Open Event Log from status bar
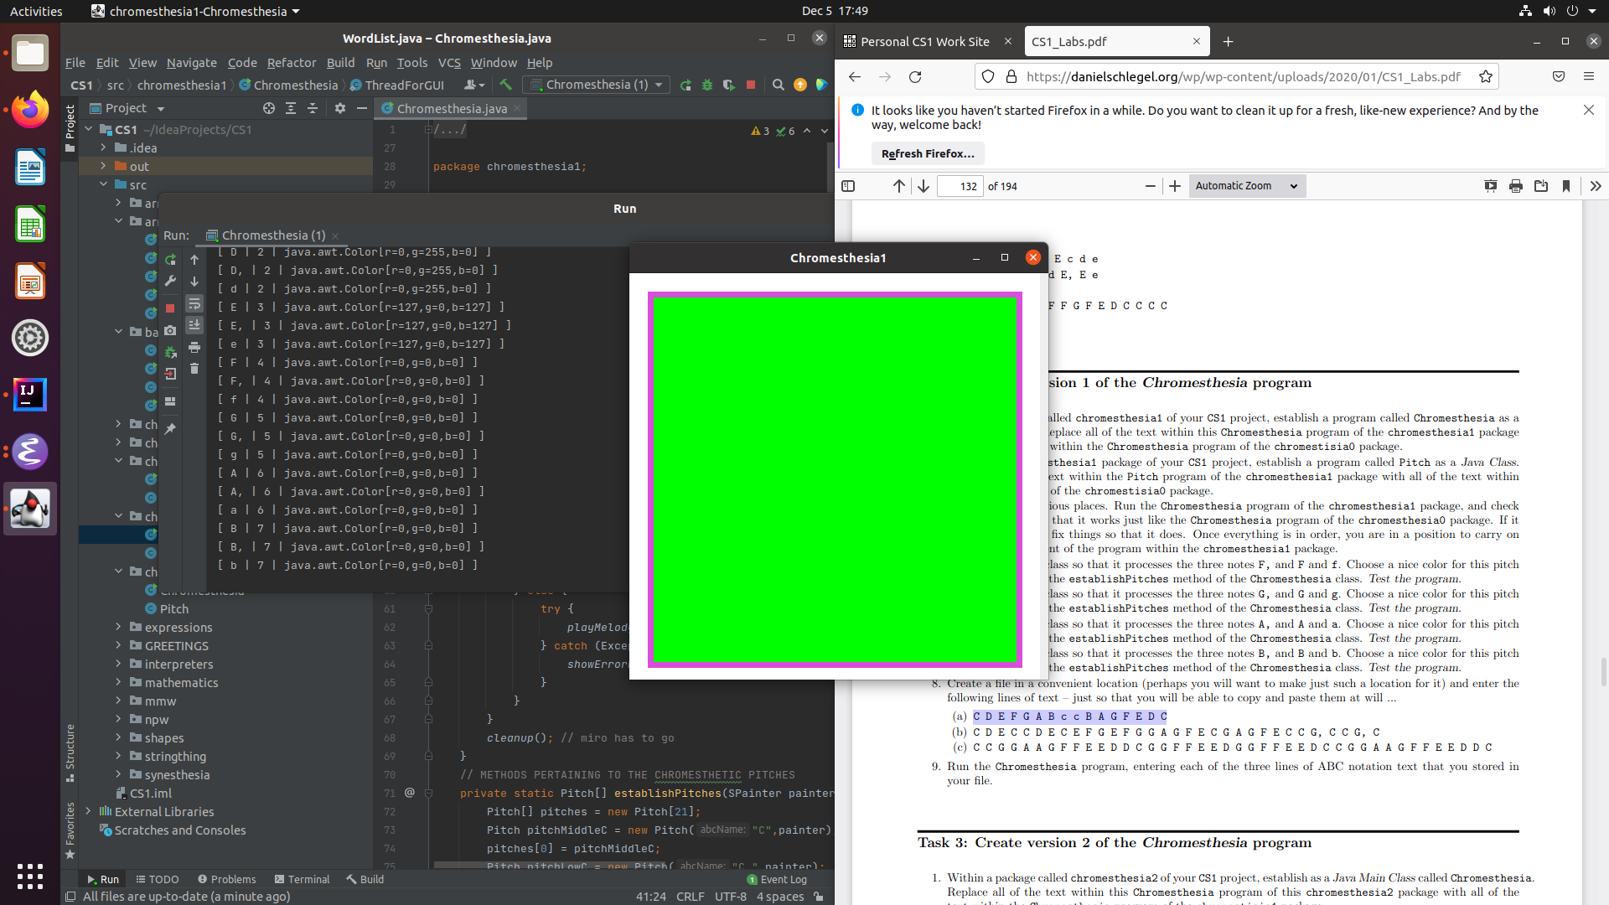The height and width of the screenshot is (905, 1609). 777,879
